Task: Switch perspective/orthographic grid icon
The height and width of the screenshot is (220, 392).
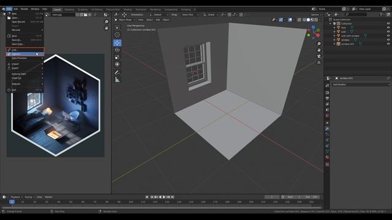Action: click(318, 62)
